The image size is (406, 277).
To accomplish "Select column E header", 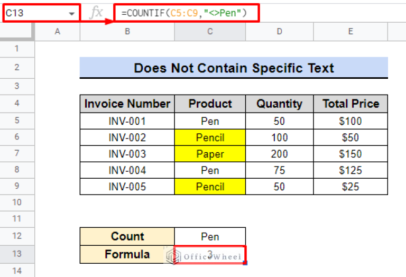I will pos(350,32).
